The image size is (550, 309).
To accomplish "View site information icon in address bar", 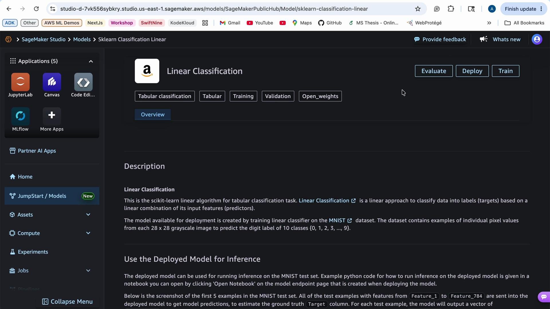I will [53, 9].
